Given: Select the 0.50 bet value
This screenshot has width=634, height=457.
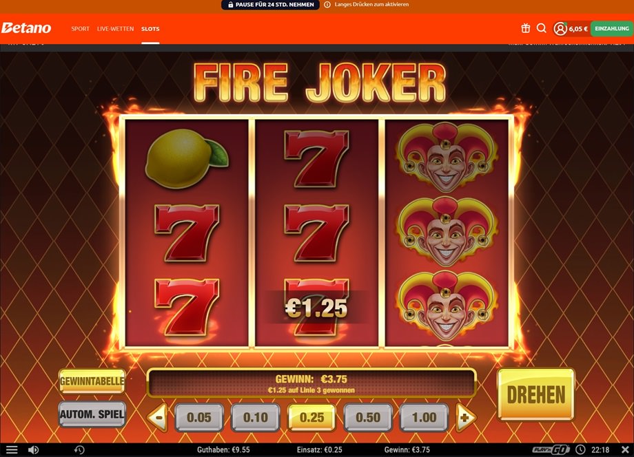Looking at the screenshot, I should click(x=368, y=418).
